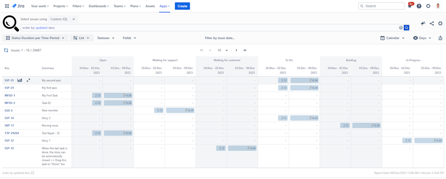The width and height of the screenshot is (446, 179).
Task: Open the Teams menu
Action: 121,6
